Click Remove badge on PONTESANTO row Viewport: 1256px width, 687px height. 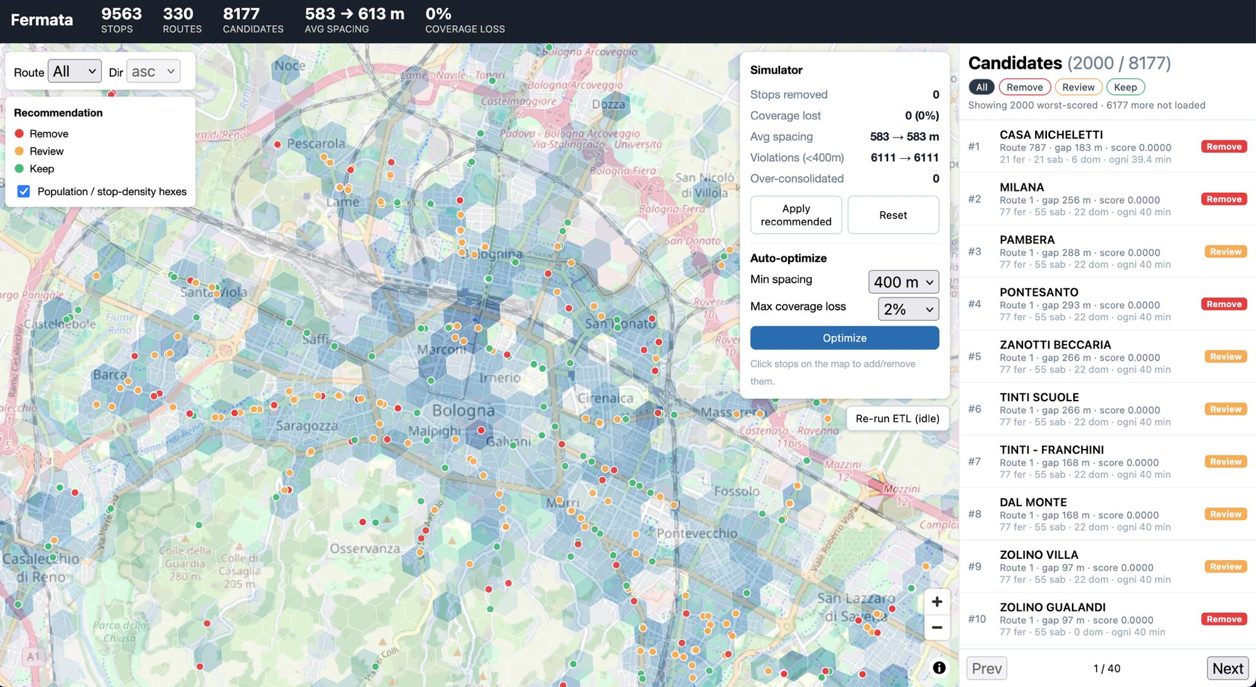point(1224,304)
